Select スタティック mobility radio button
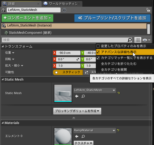 pos(68,72)
